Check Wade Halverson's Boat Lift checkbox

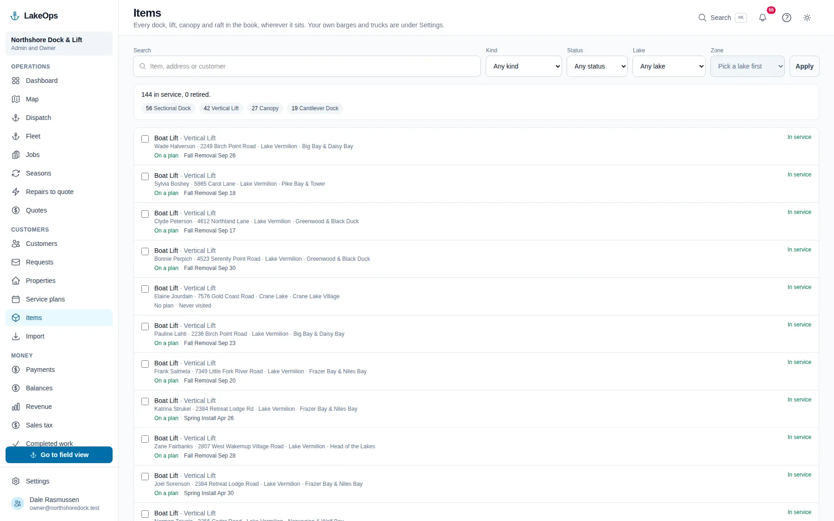pos(145,139)
